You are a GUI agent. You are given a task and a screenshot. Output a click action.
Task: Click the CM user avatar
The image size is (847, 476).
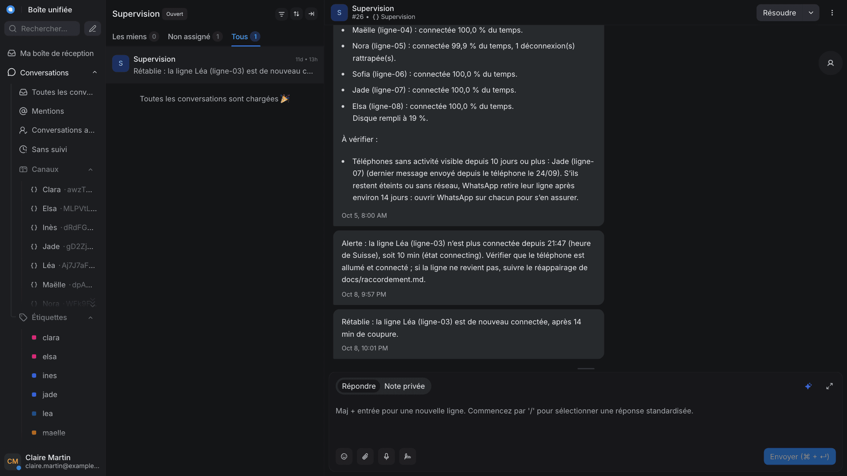[13, 461]
